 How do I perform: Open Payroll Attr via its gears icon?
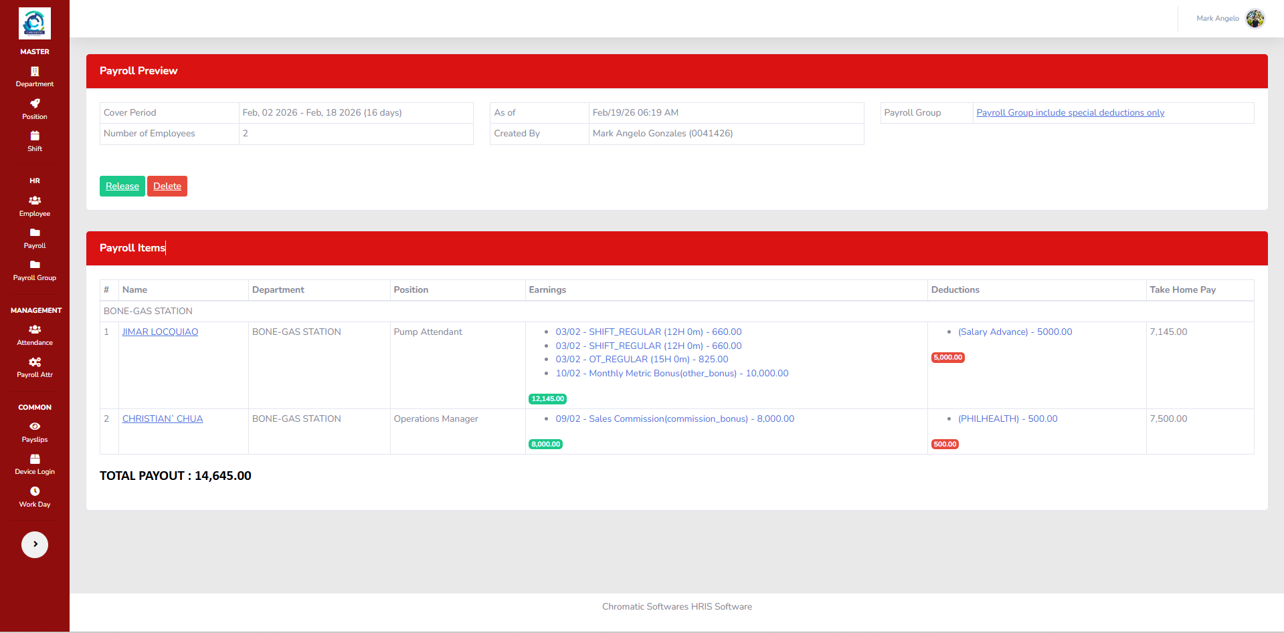pyautogui.click(x=35, y=362)
